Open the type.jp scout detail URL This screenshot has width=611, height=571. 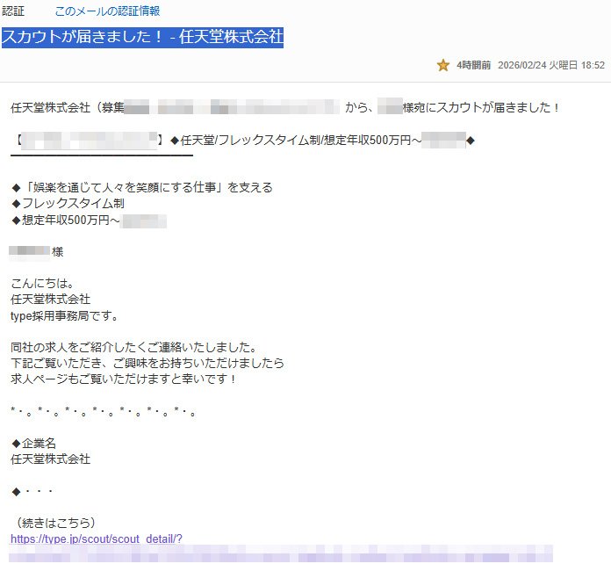click(97, 538)
